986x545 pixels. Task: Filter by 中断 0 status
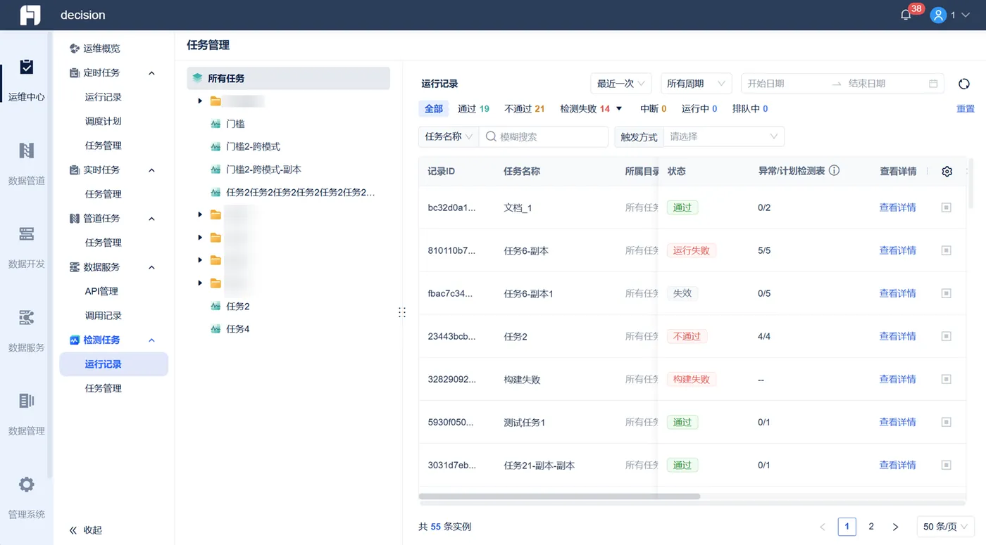click(653, 109)
